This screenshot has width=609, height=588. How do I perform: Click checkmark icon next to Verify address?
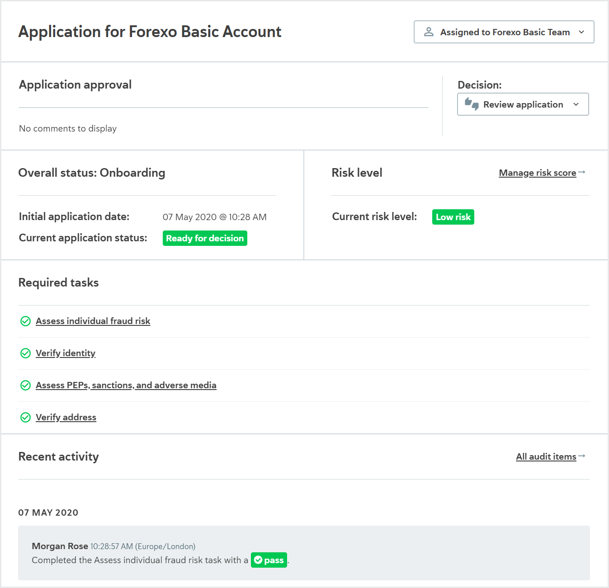(x=26, y=417)
